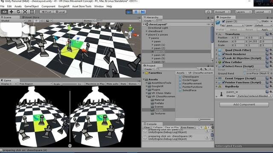This screenshot has height=153, width=273.
Task: Select the CircleTrigger script asset
Action: click(x=190, y=80)
